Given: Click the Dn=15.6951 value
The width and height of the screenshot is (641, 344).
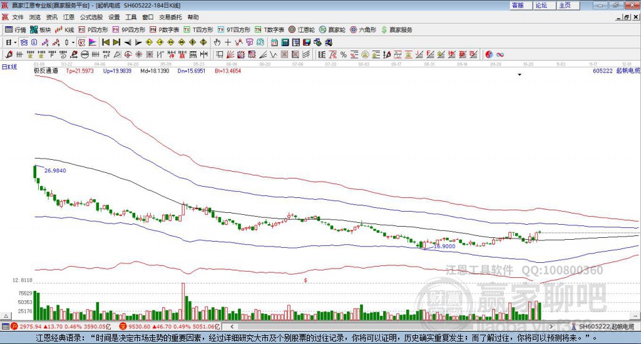Looking at the screenshot, I should (192, 71).
